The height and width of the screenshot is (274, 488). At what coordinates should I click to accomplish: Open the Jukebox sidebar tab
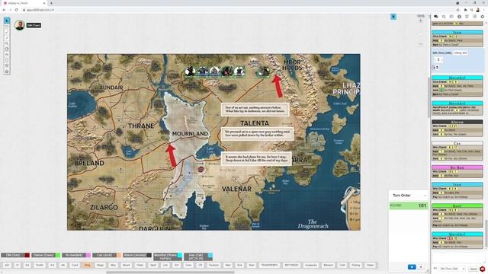point(467,17)
